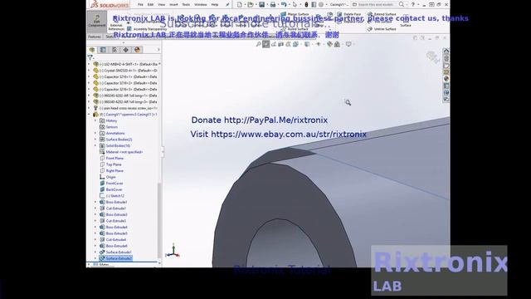Click the Print icon in toolbar

pos(273,5)
